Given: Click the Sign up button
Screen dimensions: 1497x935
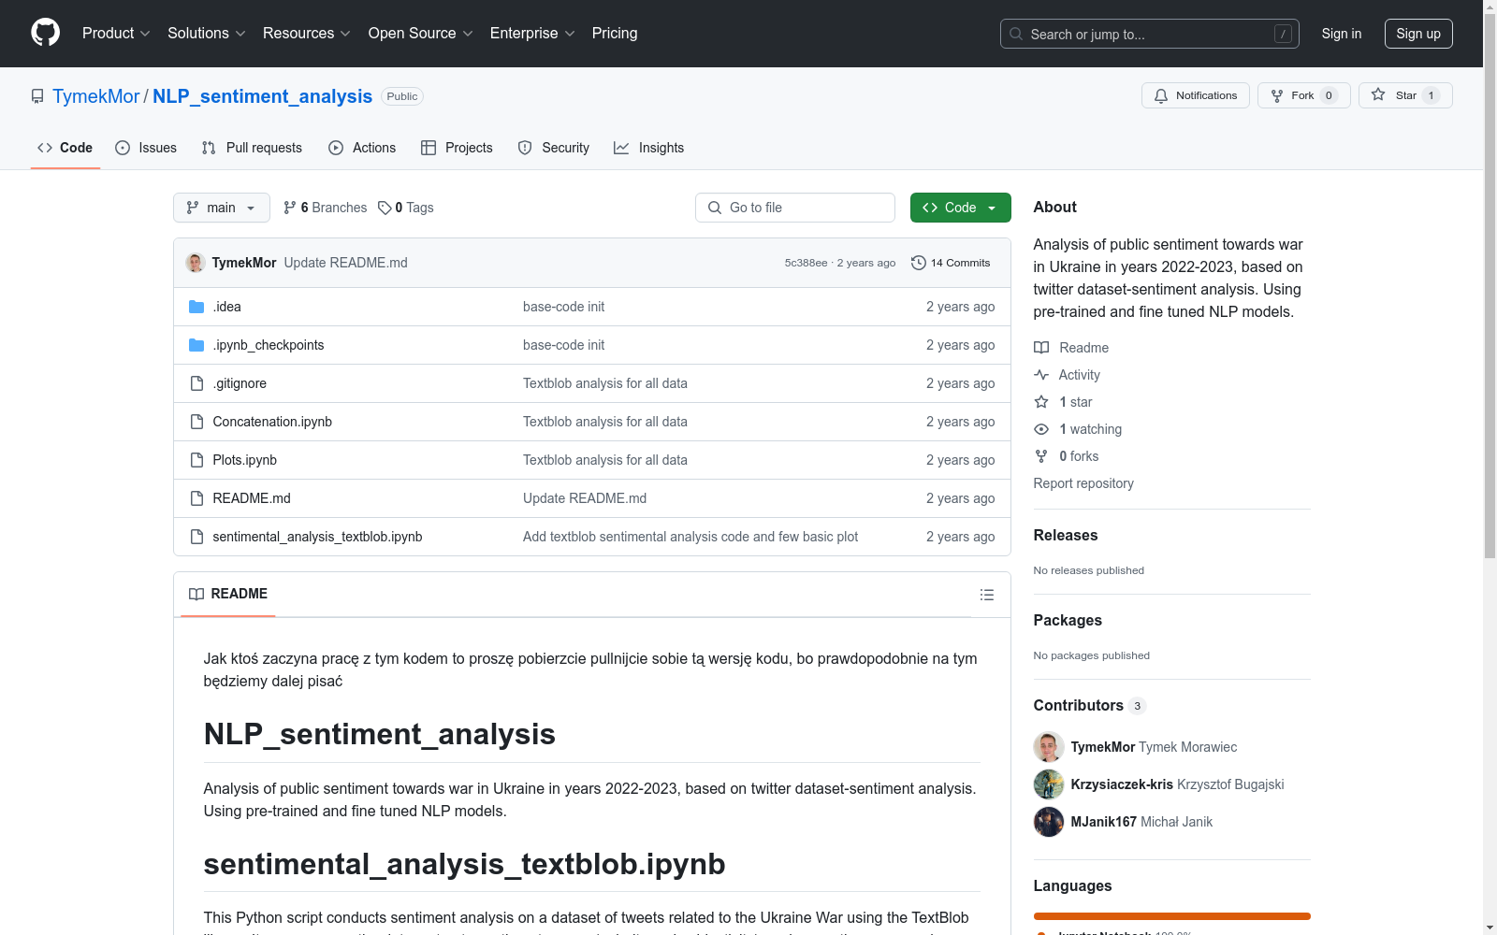Looking at the screenshot, I should coord(1418,33).
